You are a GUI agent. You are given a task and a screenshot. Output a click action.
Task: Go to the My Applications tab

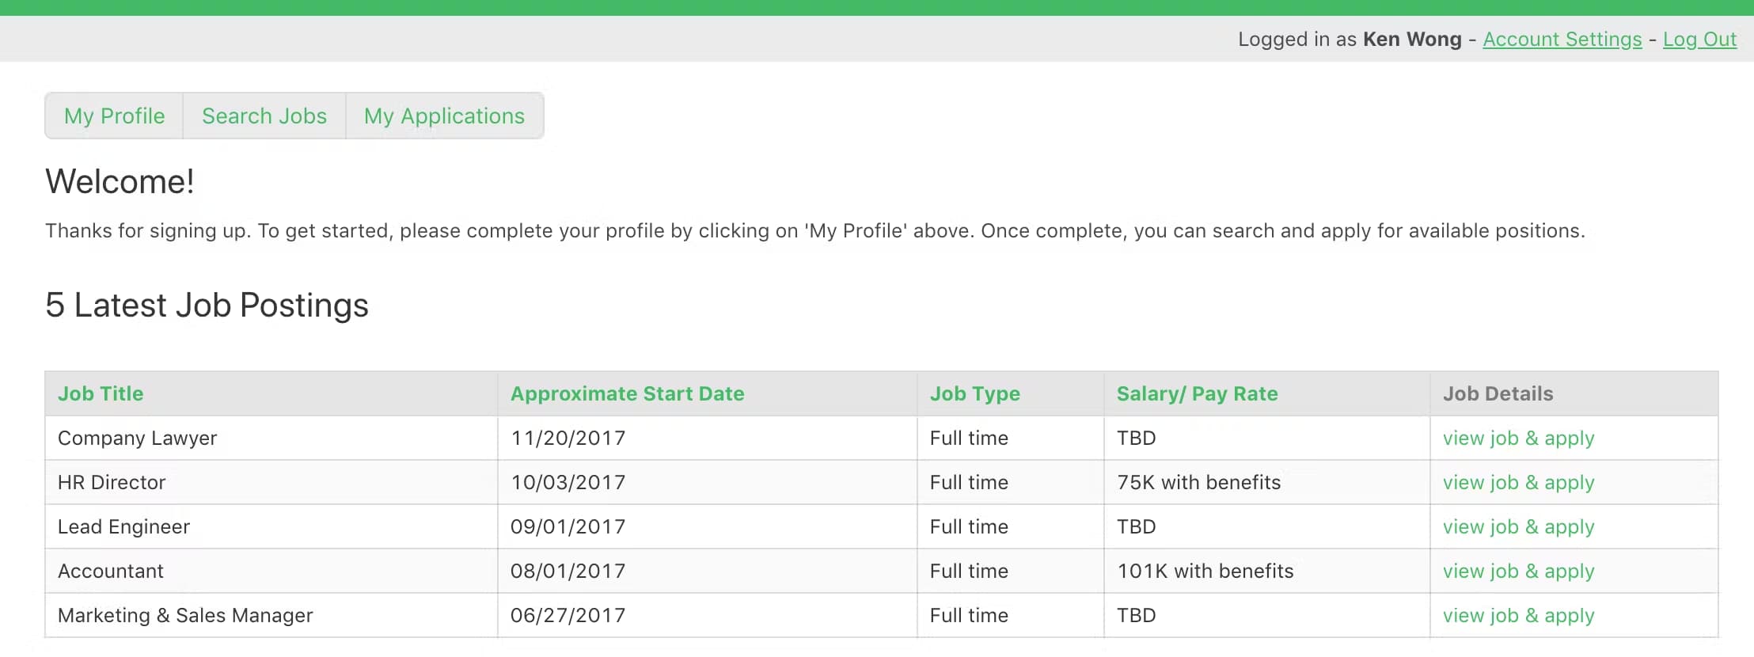(x=444, y=116)
